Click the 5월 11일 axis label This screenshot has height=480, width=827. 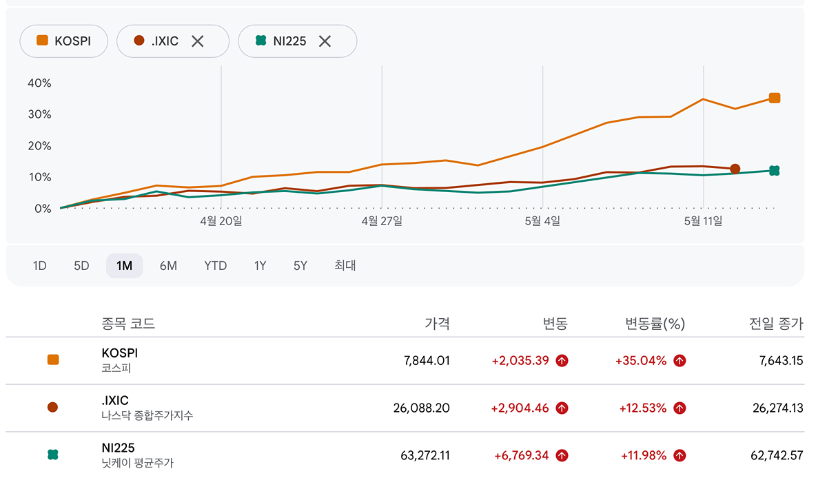[x=703, y=221]
